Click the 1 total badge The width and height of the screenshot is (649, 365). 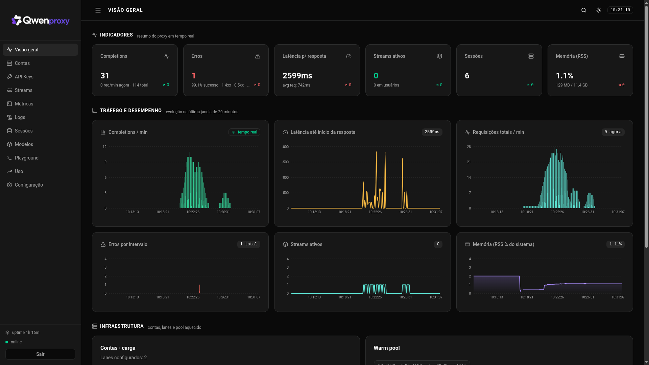(x=249, y=244)
